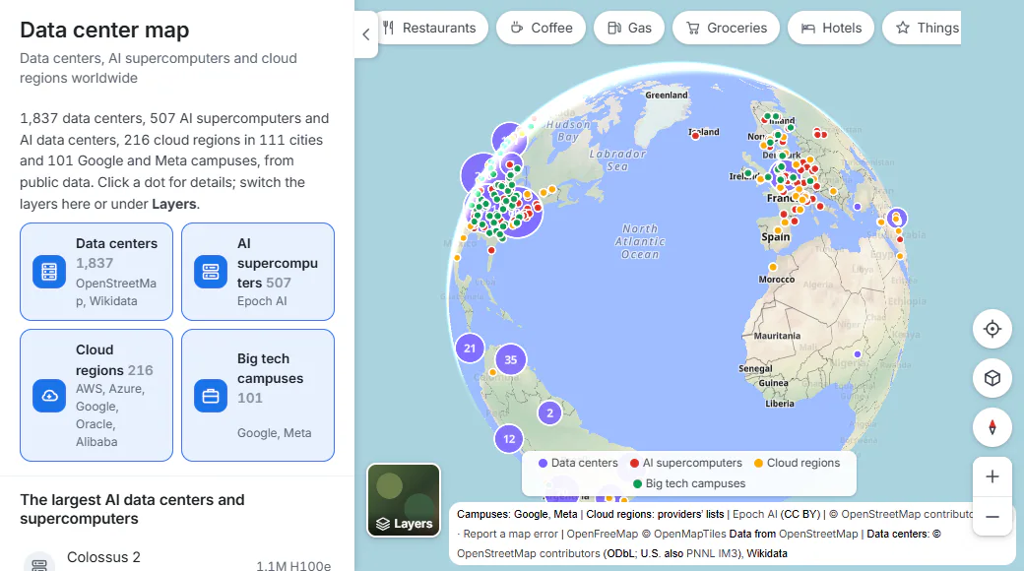Screen dimensions: 1024x571
Task: Click the Big tech campuses green legend dot
Action: point(637,484)
